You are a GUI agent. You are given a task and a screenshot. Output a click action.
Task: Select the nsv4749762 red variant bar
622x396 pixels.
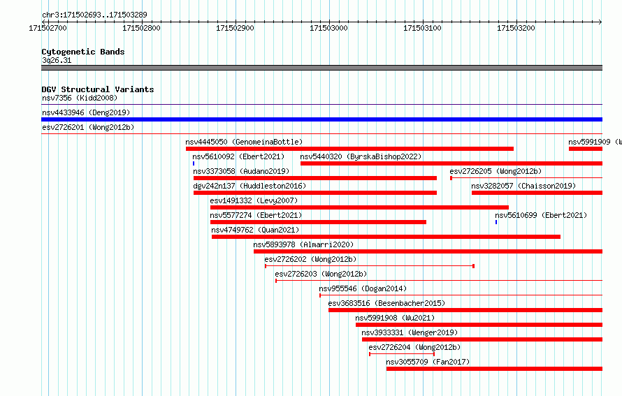click(x=386, y=237)
